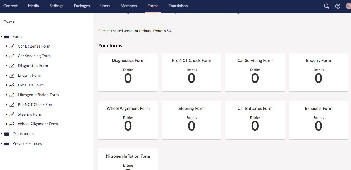Click the Forms root folder icon
Image resolution: width=351 pixels, height=170 pixels.
click(x=7, y=37)
